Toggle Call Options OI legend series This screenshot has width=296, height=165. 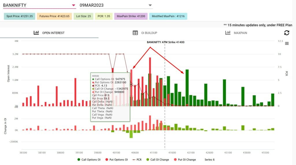point(89,159)
